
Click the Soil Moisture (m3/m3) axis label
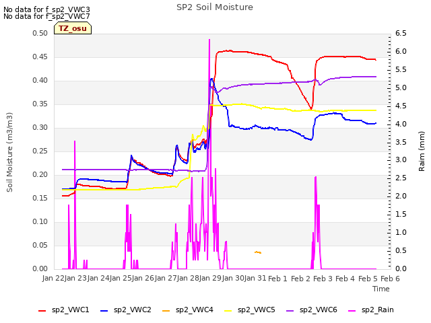pyautogui.click(x=9, y=152)
